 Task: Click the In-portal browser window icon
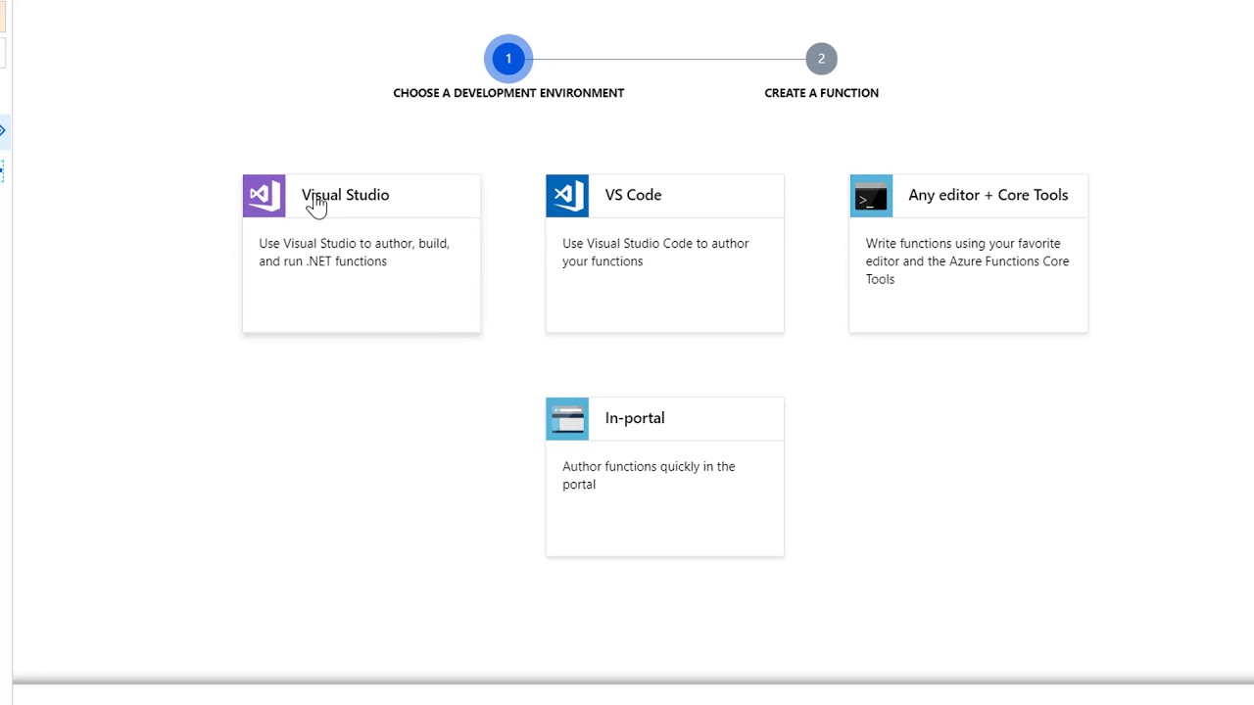567,419
